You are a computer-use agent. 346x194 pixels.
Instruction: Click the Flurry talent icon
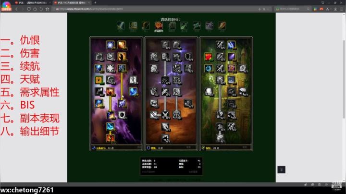[x=165, y=80]
